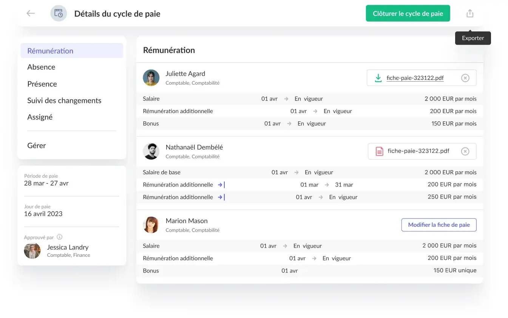Open Nathanaël Dembélé's avatar

(x=151, y=151)
